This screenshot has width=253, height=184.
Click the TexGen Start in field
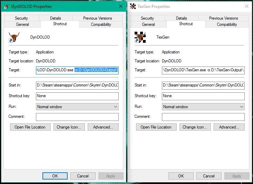click(203, 85)
